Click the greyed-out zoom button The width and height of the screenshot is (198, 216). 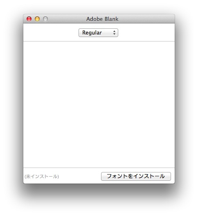pos(45,19)
